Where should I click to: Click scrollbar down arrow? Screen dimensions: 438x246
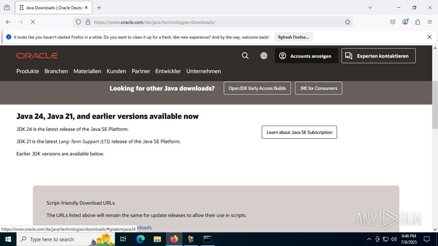click(435, 230)
